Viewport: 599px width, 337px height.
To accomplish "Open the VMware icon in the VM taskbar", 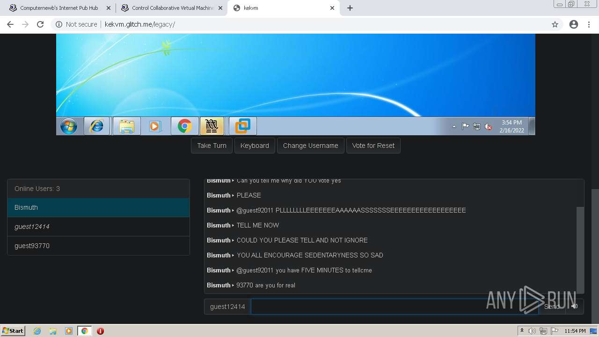I will pos(242,126).
